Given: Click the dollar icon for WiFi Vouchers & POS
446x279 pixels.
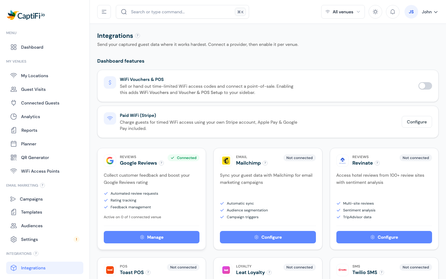Looking at the screenshot, I should tap(110, 82).
